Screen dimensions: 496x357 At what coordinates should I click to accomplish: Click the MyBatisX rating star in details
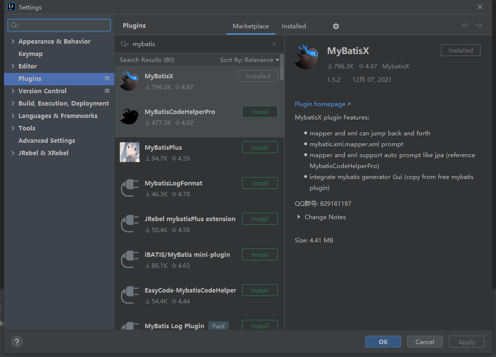tap(361, 66)
